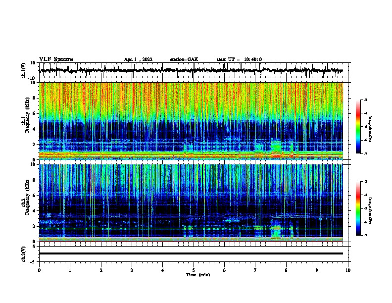This screenshot has width=392, height=303.
Task: Click time tick label "1" on the x-axis
Action: click(x=70, y=270)
